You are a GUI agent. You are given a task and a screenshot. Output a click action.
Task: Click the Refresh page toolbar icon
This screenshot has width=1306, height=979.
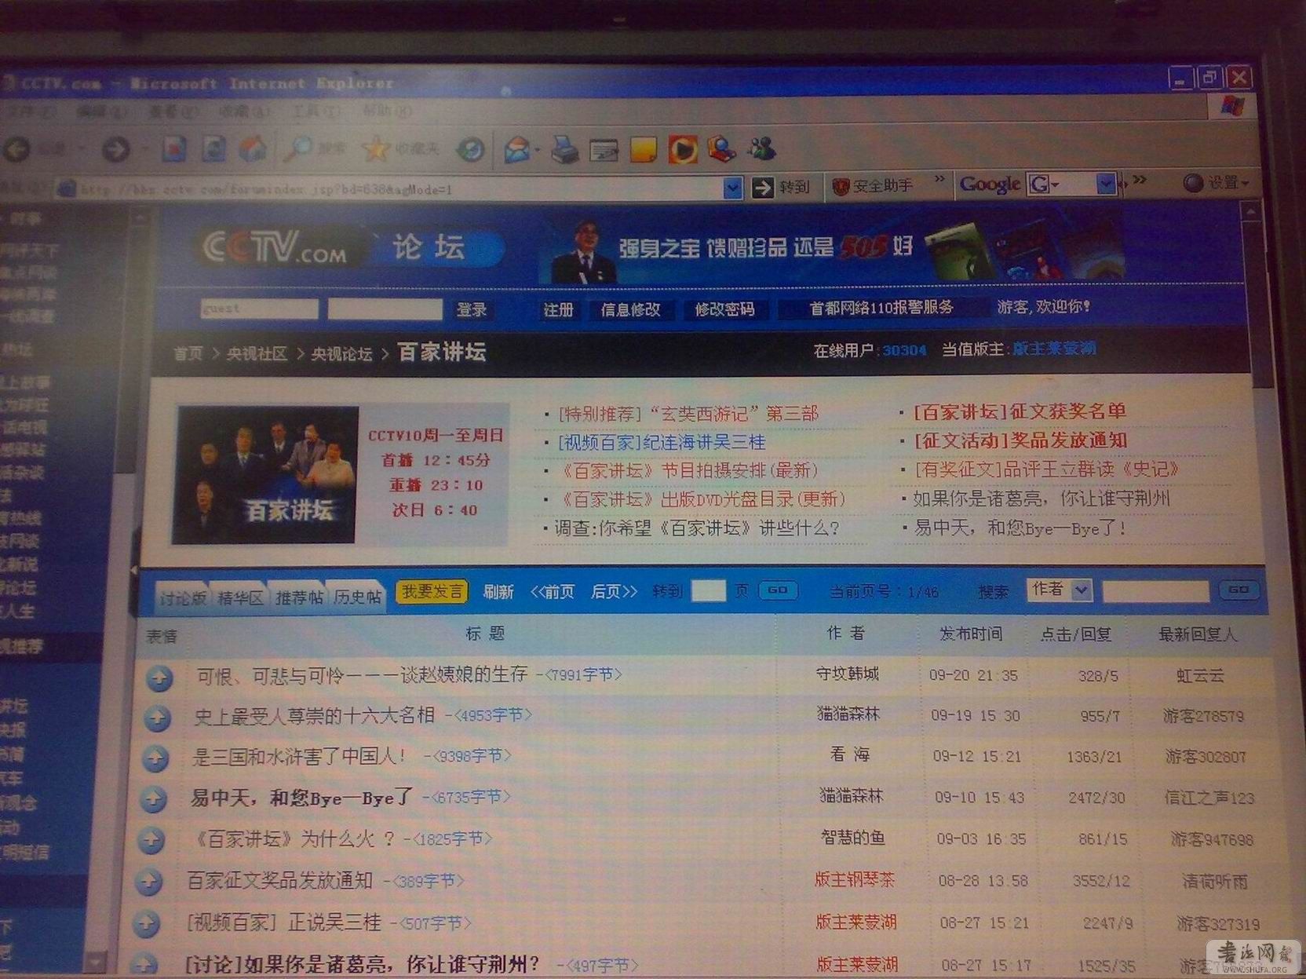[213, 148]
